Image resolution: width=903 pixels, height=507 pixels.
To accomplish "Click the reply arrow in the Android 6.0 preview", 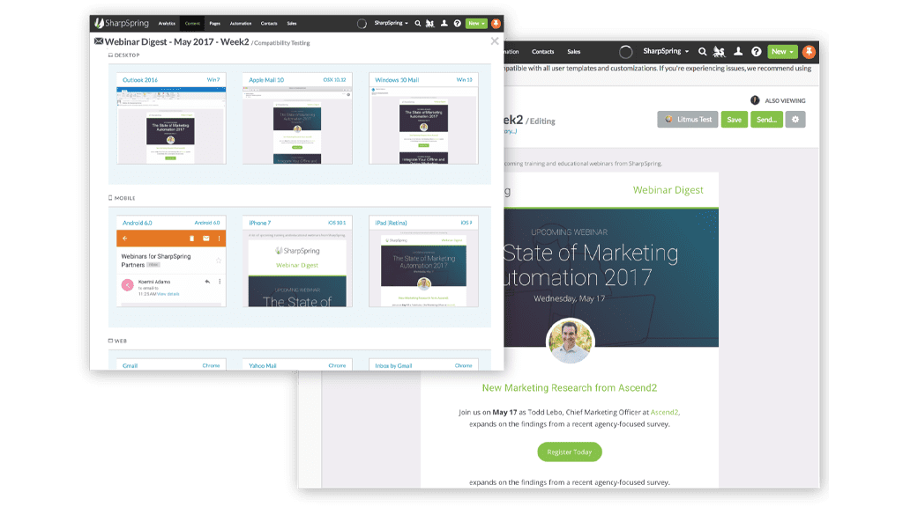I will click(x=207, y=282).
